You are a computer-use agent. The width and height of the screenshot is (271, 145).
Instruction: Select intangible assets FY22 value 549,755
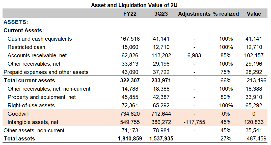(x=130, y=122)
